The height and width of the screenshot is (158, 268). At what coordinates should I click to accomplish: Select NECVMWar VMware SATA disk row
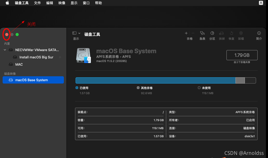coord(33,50)
